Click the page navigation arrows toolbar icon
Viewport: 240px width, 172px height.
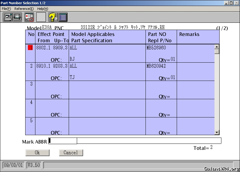tap(29, 17)
